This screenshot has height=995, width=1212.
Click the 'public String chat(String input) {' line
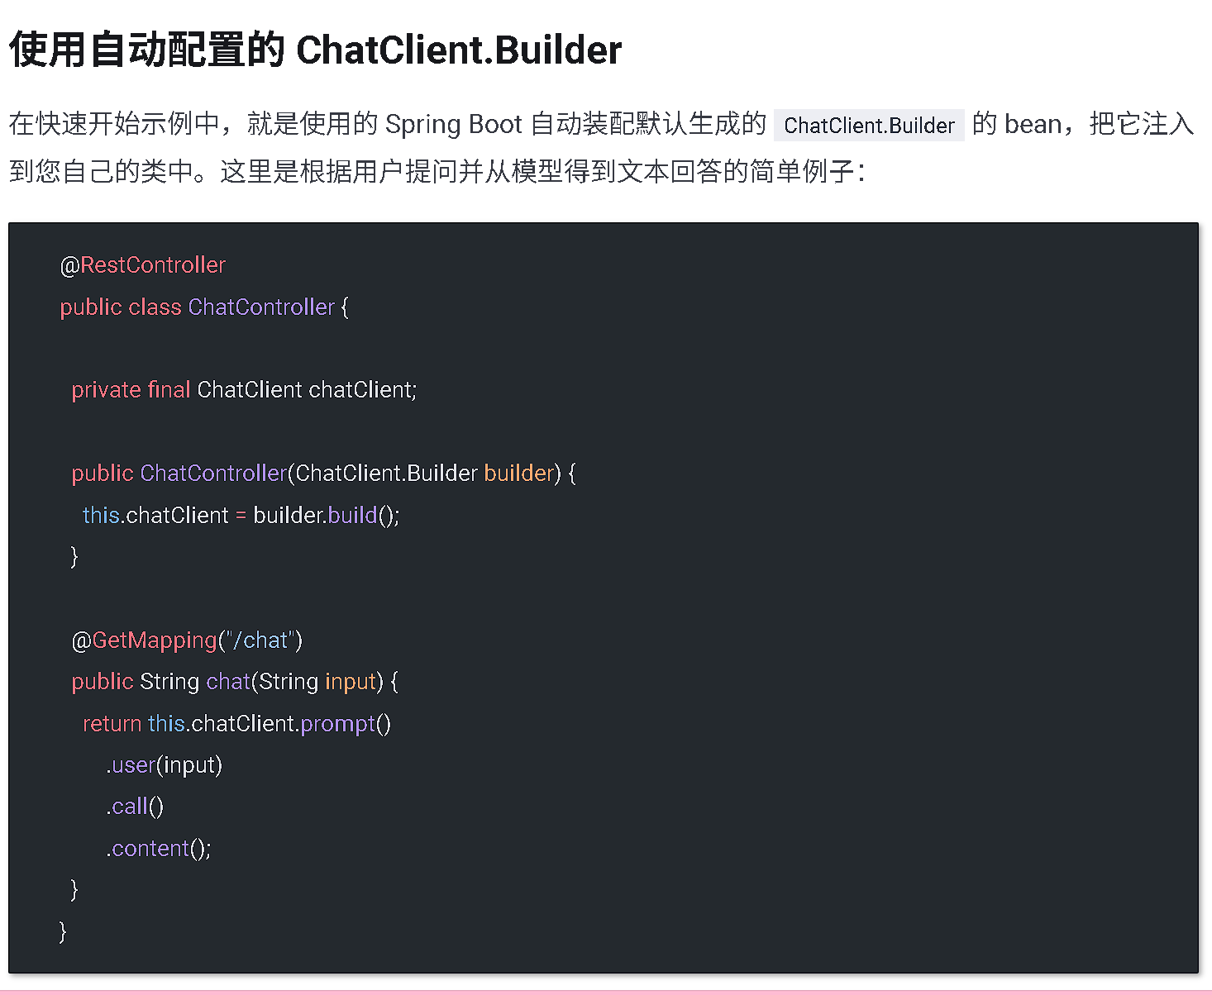click(235, 682)
